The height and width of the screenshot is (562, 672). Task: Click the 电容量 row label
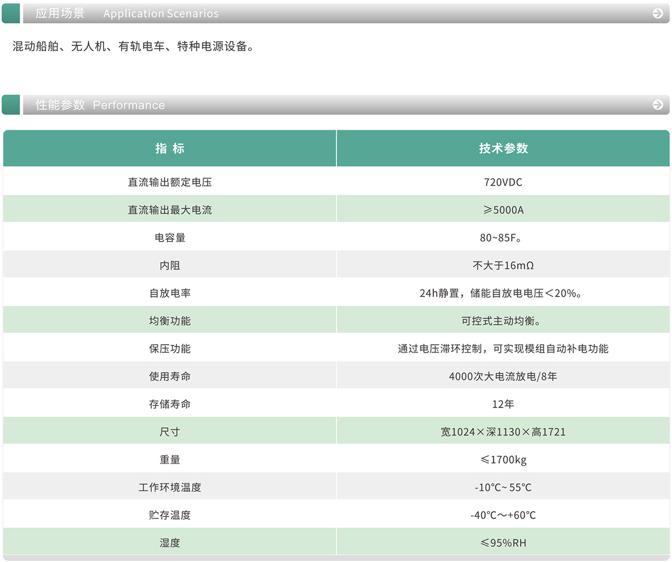(170, 237)
